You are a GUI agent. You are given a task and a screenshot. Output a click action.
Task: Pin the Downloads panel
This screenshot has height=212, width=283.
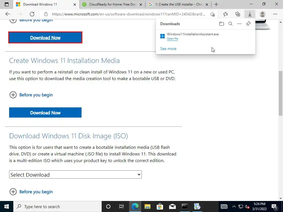tap(248, 24)
